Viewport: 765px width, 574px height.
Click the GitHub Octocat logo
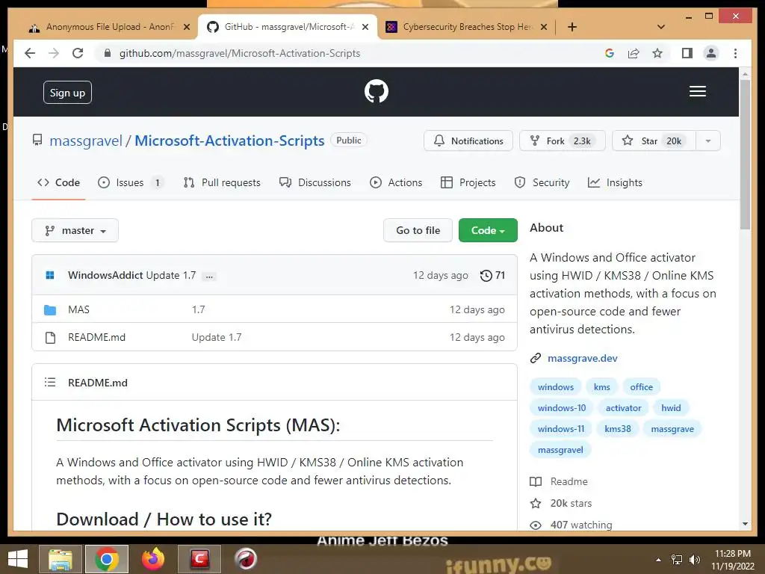point(377,91)
